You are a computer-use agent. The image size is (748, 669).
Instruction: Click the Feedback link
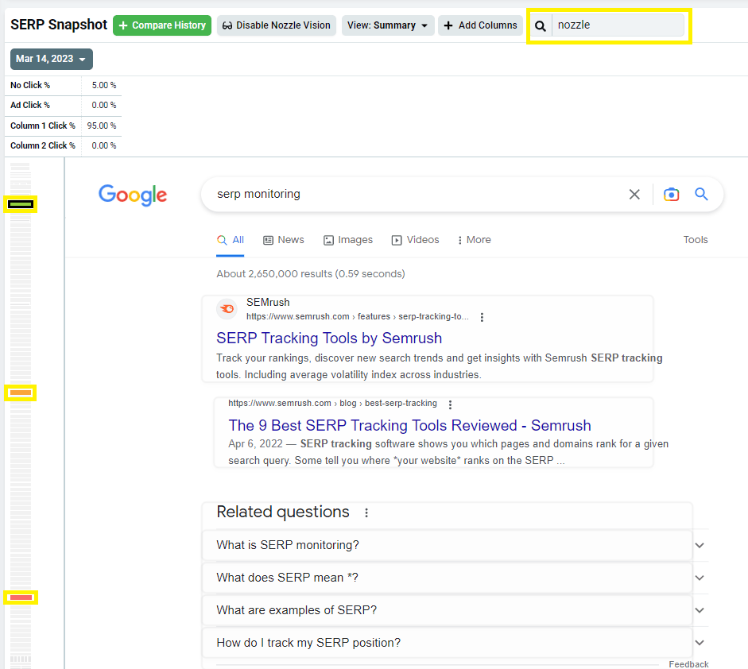(688, 664)
